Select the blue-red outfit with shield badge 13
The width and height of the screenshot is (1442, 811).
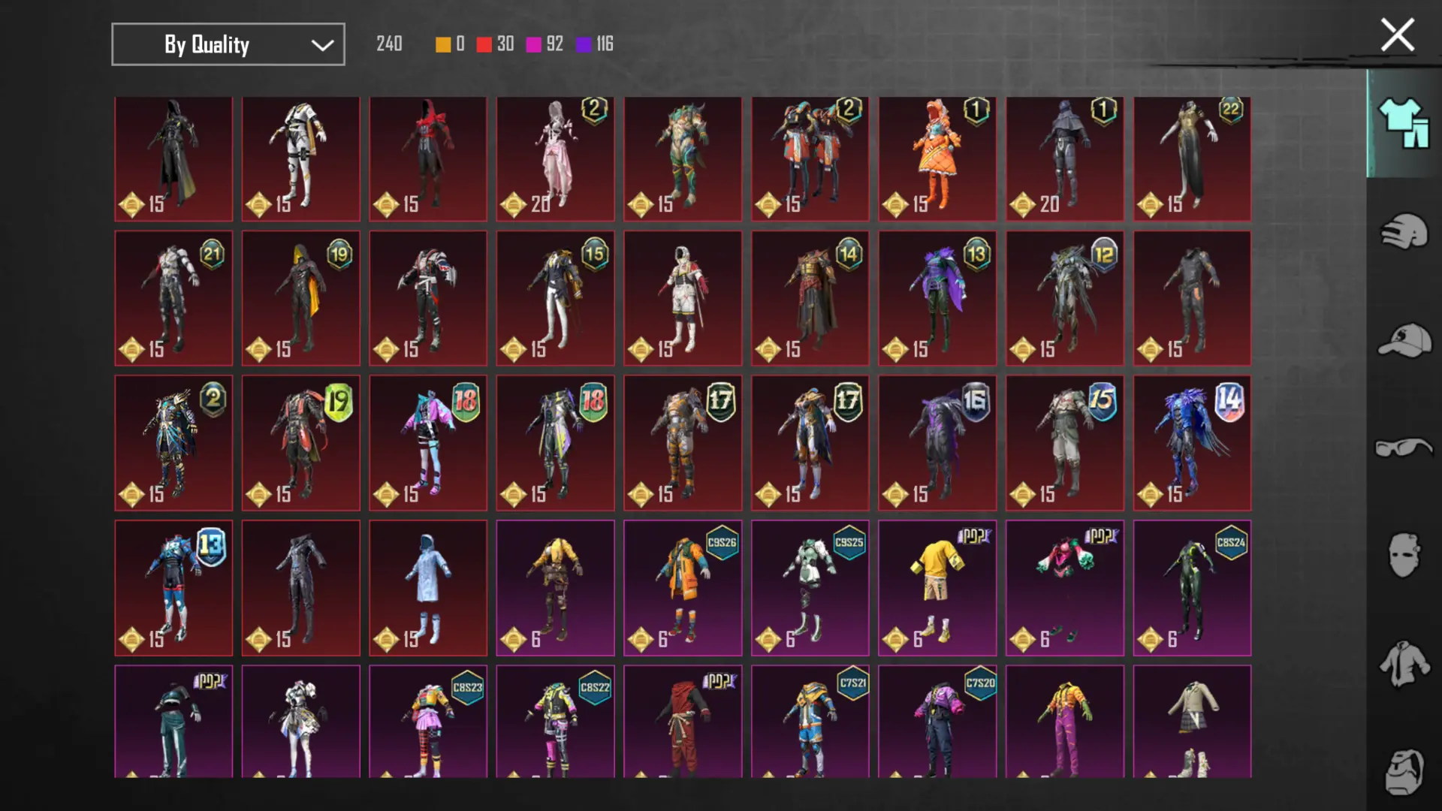coord(173,588)
